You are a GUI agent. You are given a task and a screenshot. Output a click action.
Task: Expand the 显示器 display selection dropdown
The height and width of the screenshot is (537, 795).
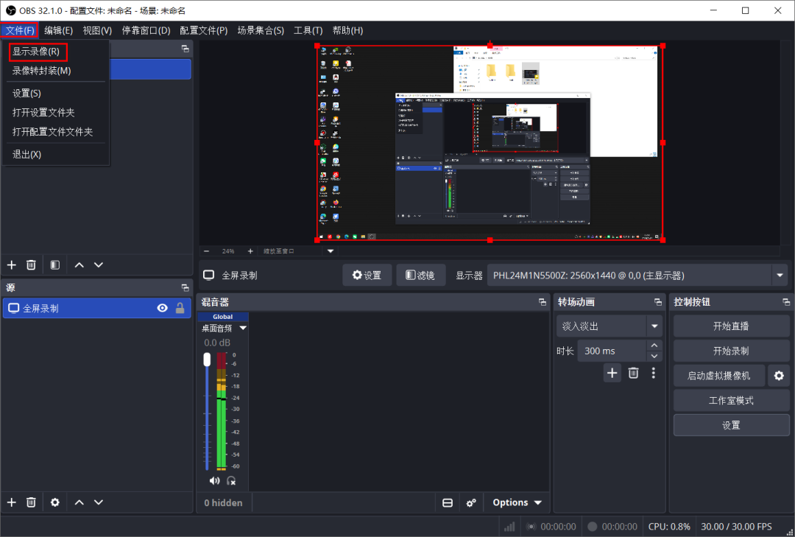(x=780, y=275)
